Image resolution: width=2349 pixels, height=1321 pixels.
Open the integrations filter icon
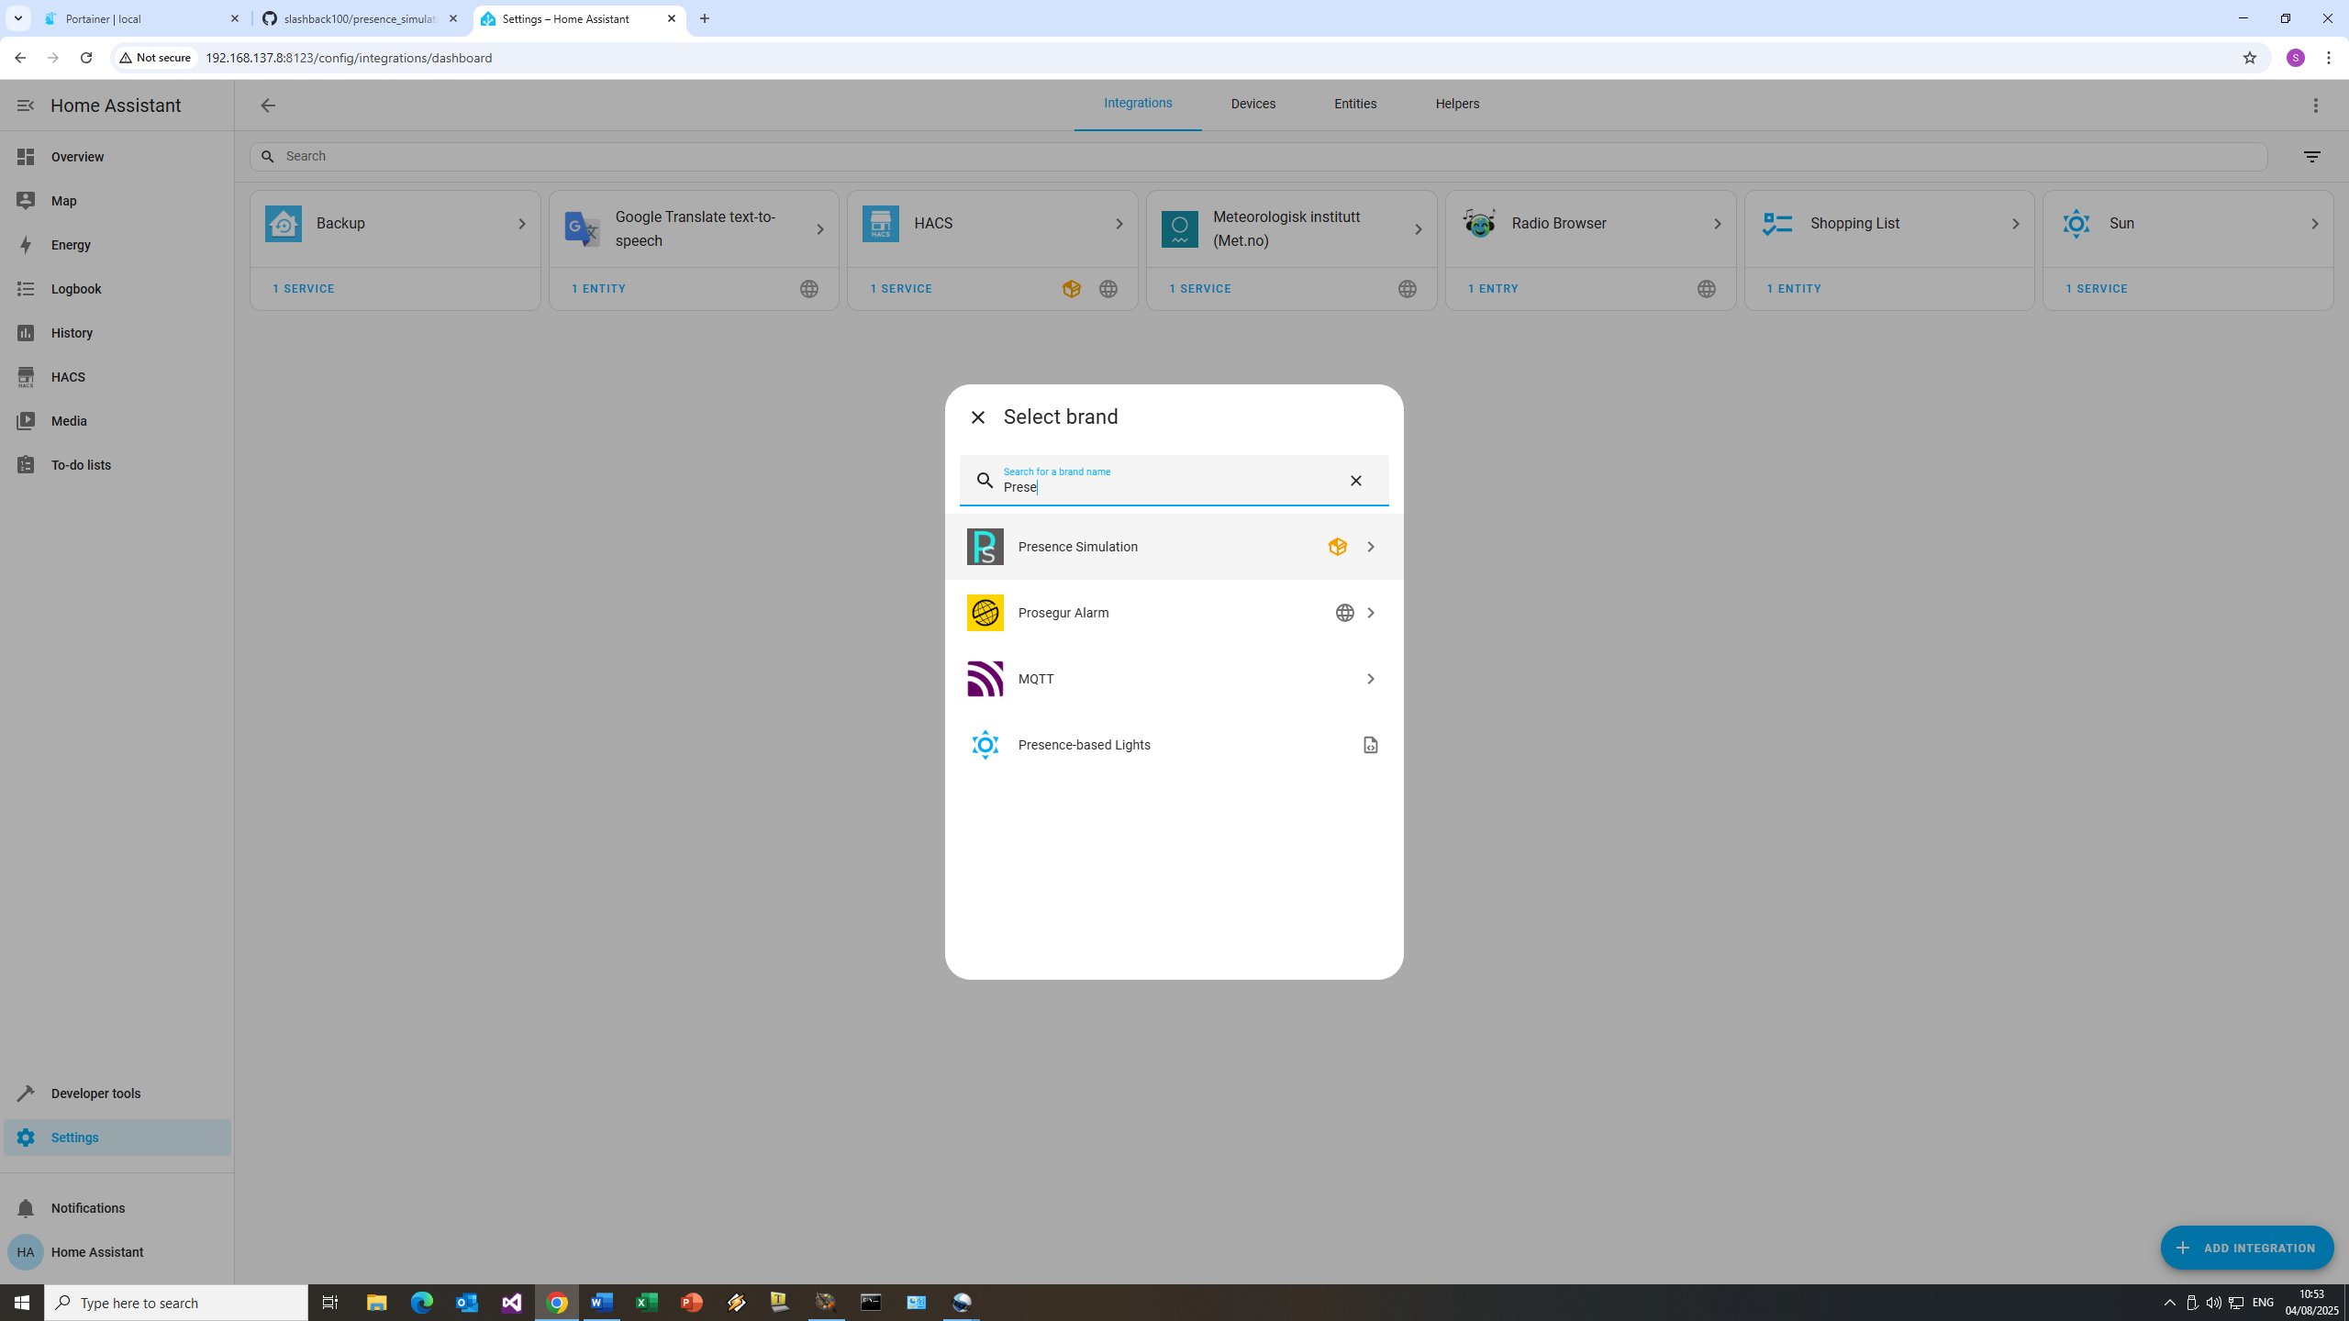2311,157
